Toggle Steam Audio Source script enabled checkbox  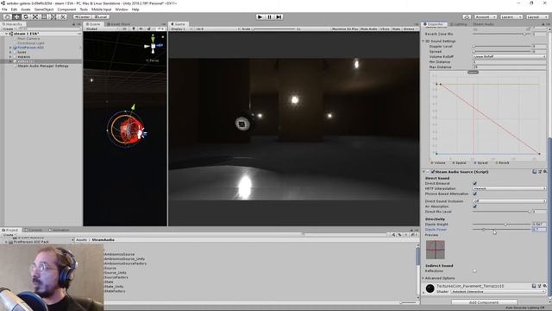click(x=433, y=172)
